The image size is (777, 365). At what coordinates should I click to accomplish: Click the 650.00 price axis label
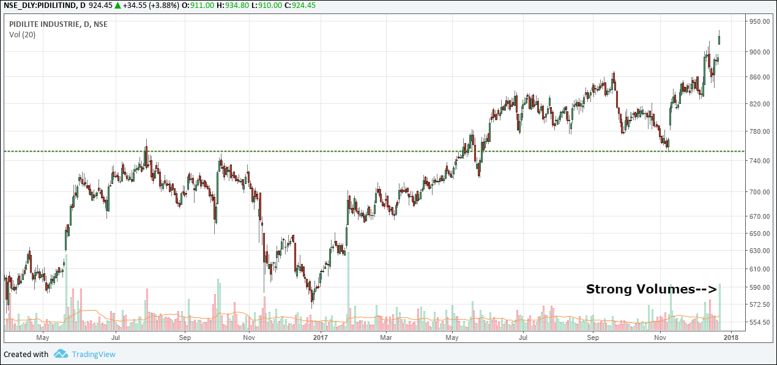tap(759, 234)
